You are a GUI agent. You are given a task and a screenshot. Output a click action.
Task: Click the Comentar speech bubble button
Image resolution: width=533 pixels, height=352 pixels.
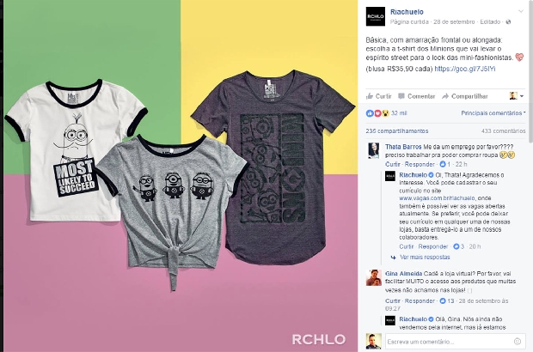[416, 96]
